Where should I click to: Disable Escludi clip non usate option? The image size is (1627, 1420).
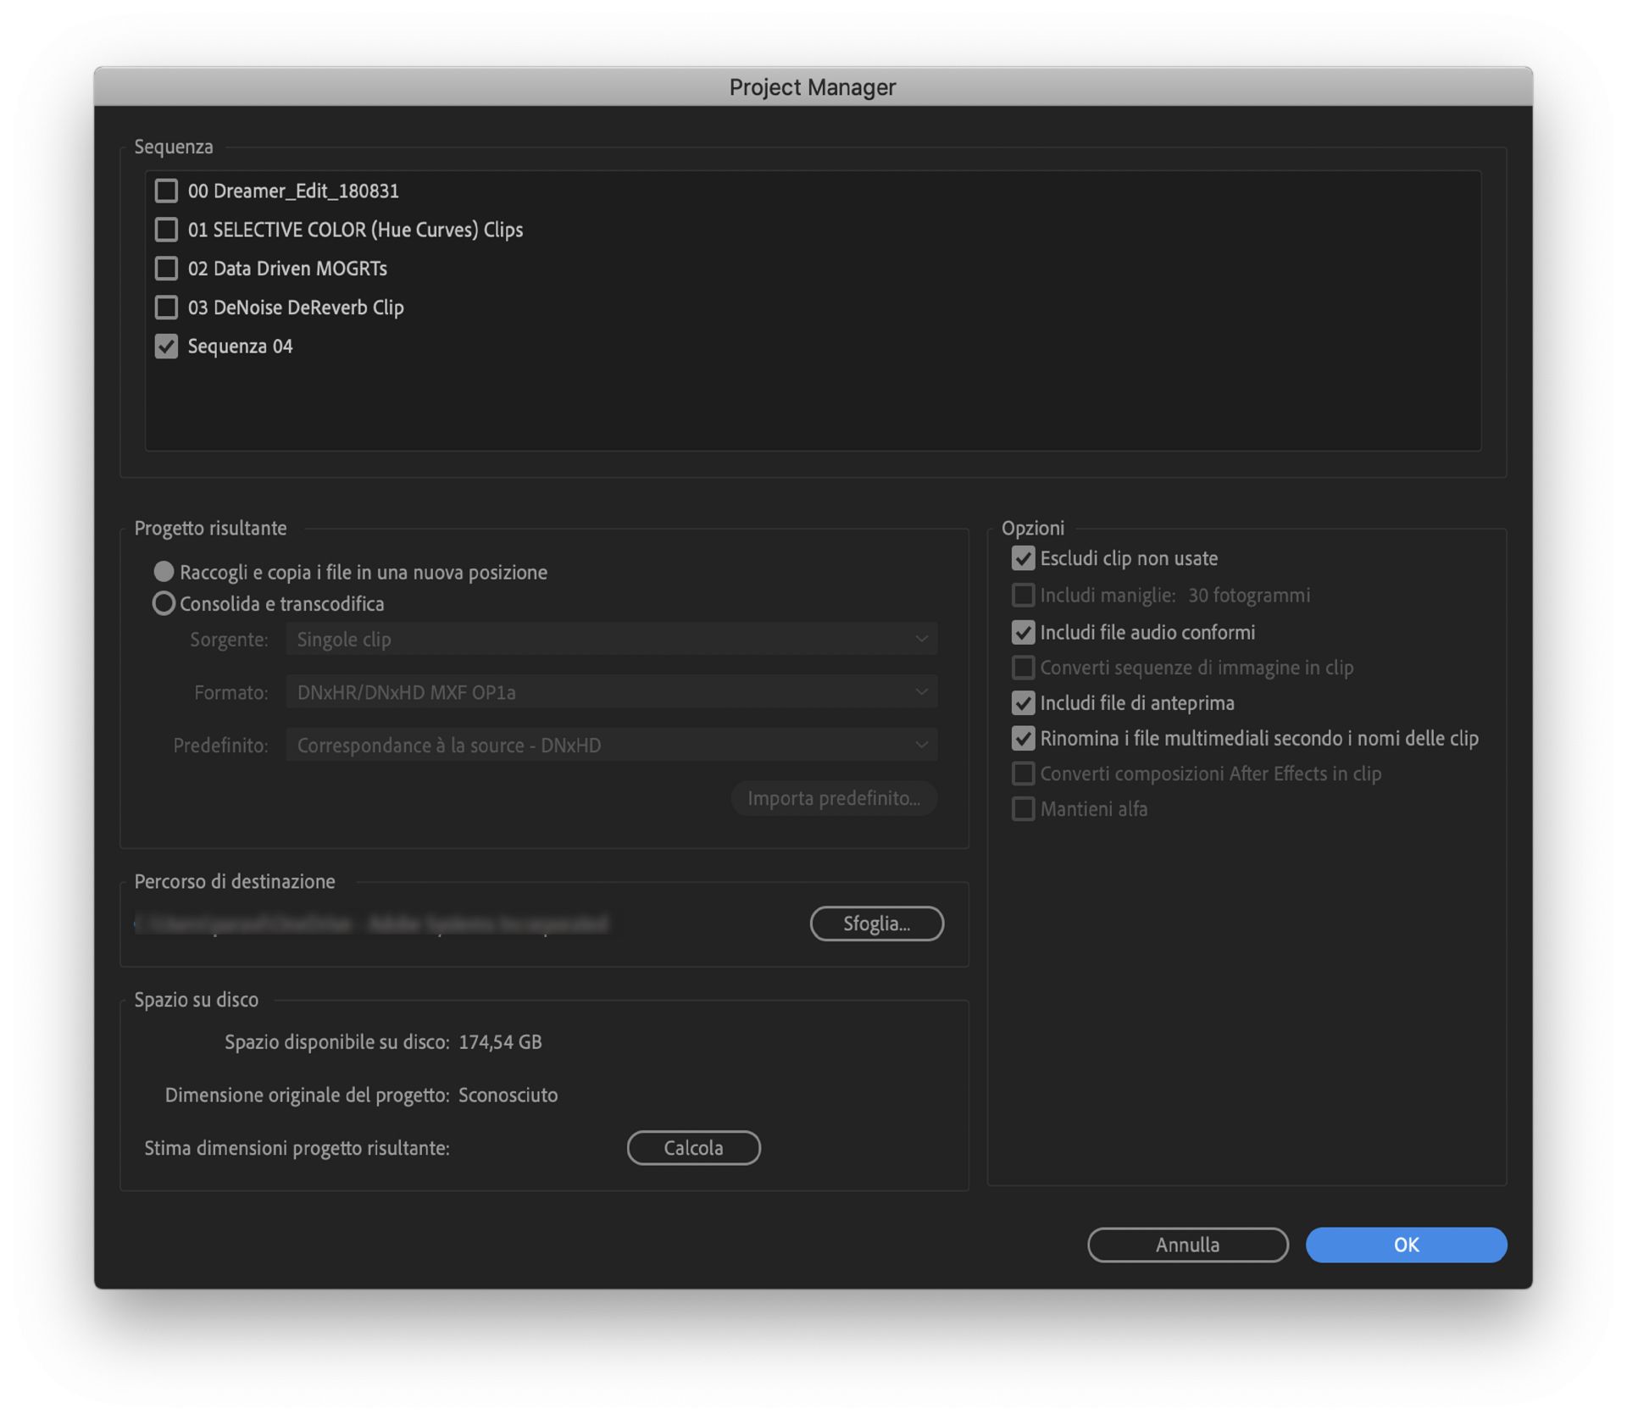tap(1023, 558)
